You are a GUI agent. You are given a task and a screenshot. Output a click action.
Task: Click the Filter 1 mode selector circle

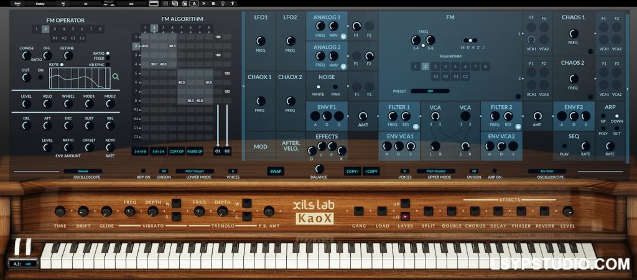tap(416, 126)
